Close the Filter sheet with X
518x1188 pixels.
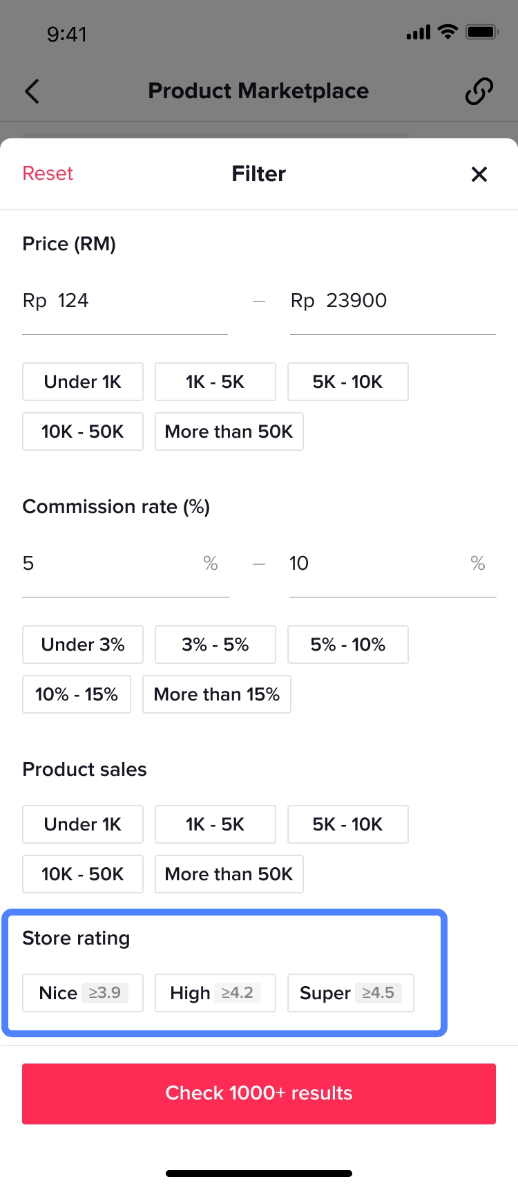click(x=479, y=174)
